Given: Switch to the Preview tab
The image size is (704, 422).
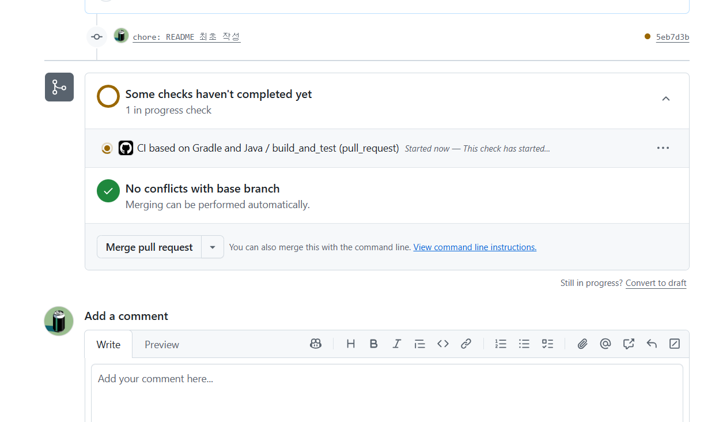Looking at the screenshot, I should [x=161, y=344].
